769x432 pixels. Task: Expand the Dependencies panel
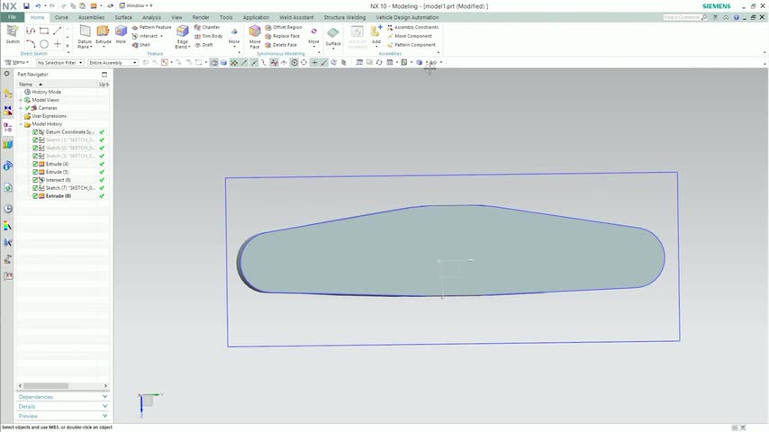(x=63, y=396)
